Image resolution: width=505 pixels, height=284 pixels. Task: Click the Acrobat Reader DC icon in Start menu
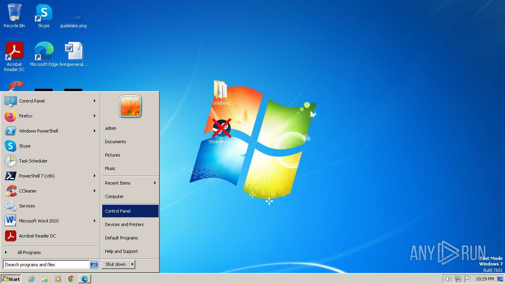click(10, 236)
